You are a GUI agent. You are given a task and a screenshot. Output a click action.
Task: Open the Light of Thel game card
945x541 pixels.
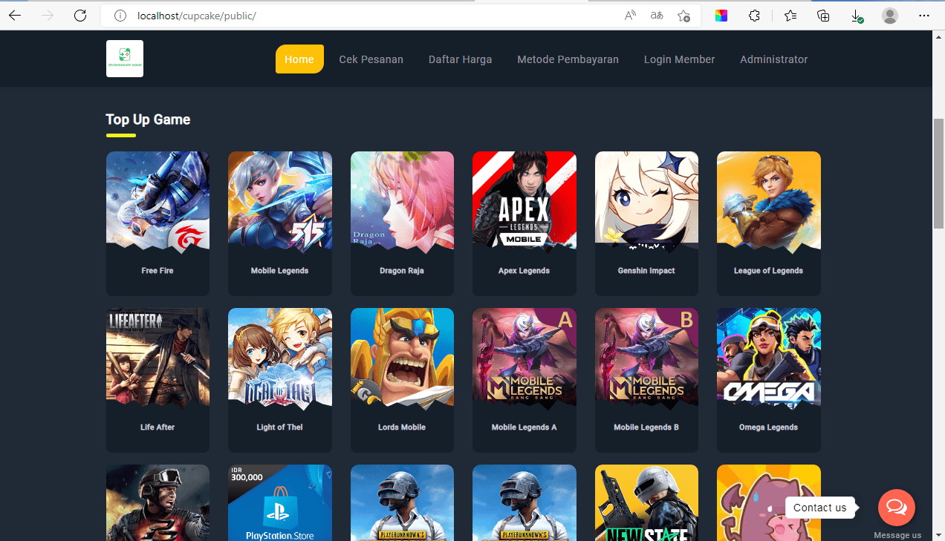click(280, 380)
